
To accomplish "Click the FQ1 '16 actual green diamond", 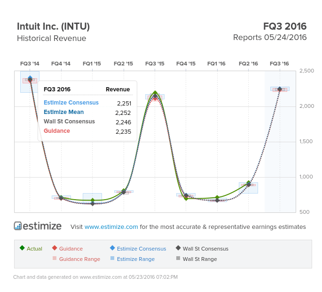I will [217, 197].
